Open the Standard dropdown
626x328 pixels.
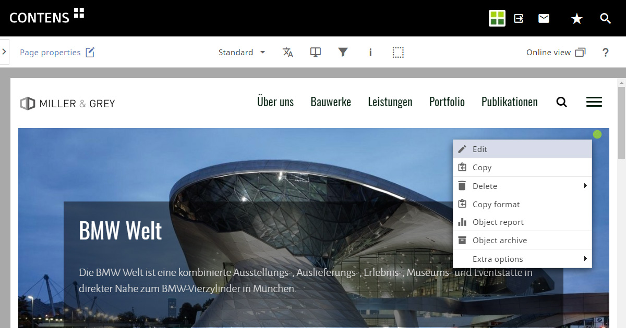242,52
